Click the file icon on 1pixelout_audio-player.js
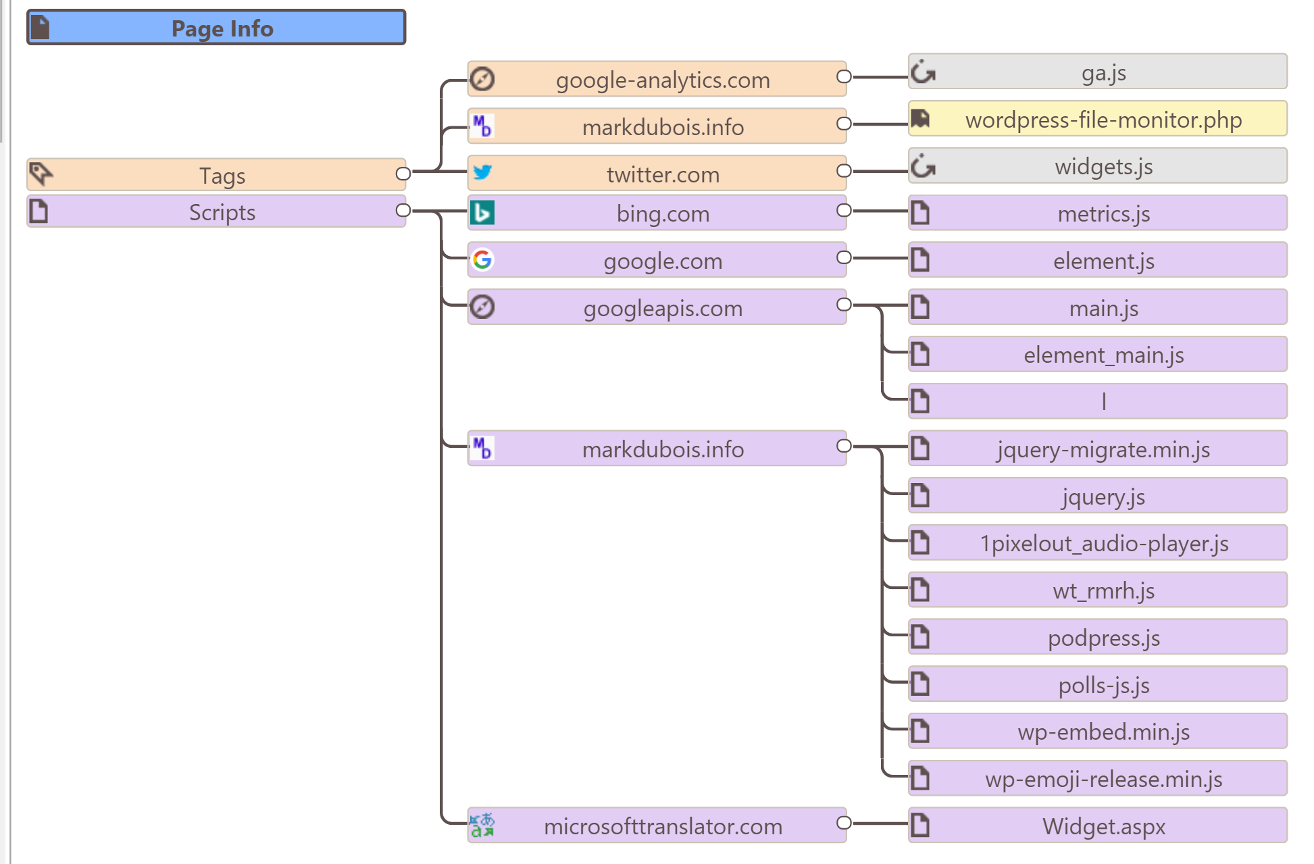The height and width of the screenshot is (864, 1314). pos(920,542)
